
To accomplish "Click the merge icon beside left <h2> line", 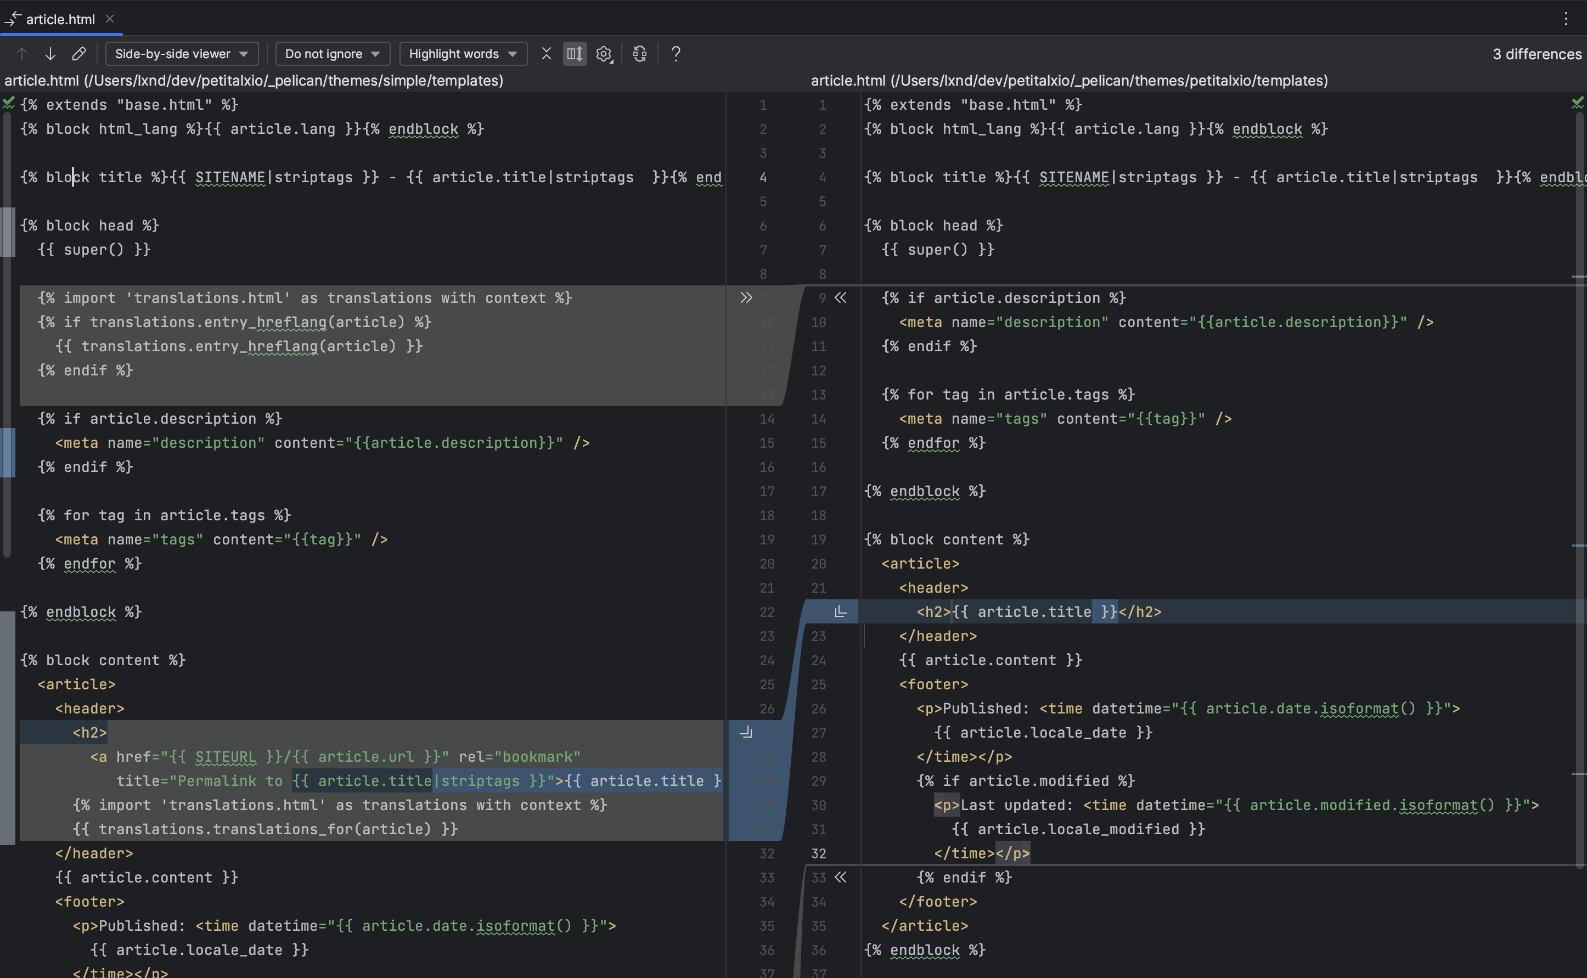I will 746,732.
